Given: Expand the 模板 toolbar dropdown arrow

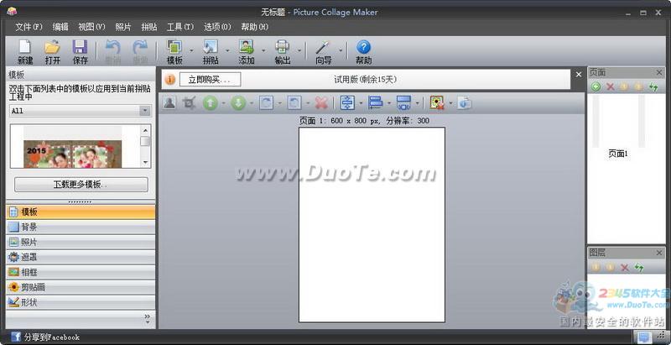Looking at the screenshot, I should pos(191,50).
